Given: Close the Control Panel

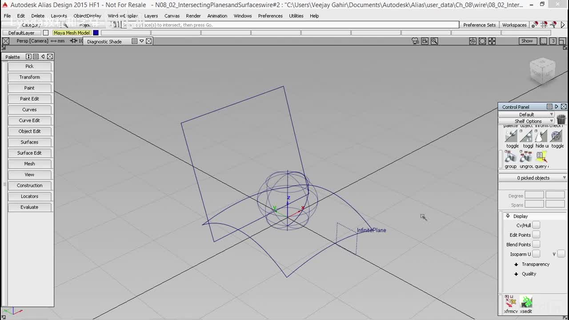Looking at the screenshot, I should tap(564, 107).
